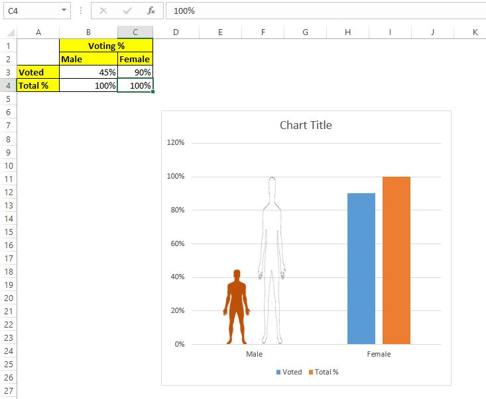The height and width of the screenshot is (399, 486).
Task: Click the Female axis category label
Action: (x=379, y=354)
